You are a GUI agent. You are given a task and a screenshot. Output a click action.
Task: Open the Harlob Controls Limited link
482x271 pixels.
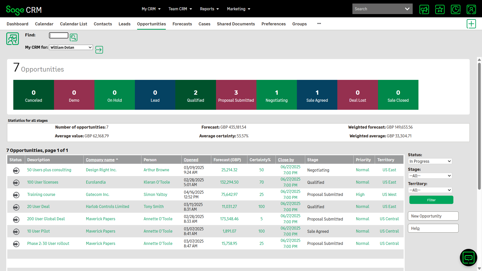[x=108, y=207]
